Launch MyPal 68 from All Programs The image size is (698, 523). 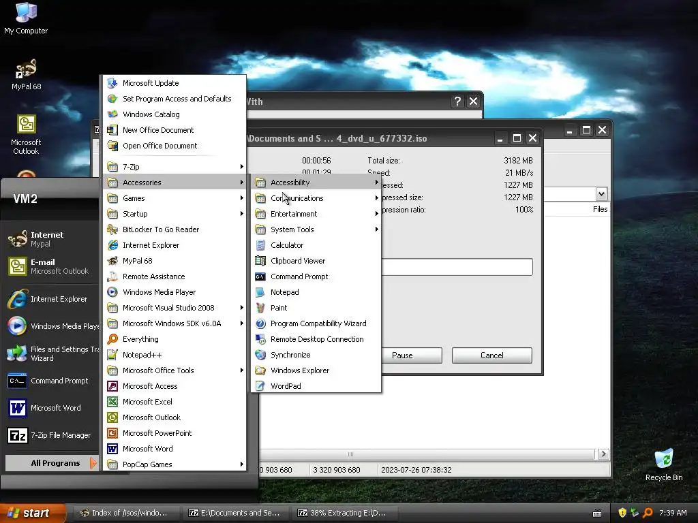tap(174, 261)
